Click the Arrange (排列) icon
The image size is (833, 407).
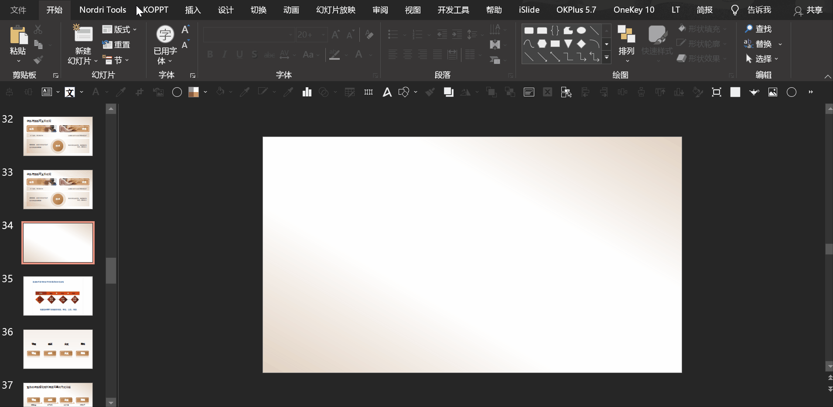click(x=626, y=35)
